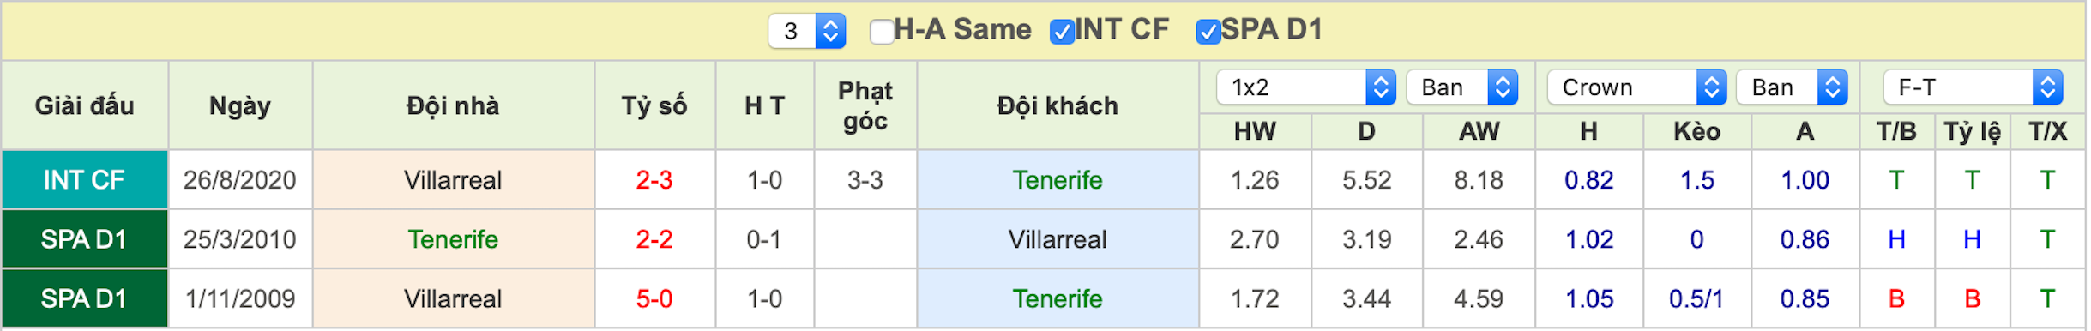Screen dimensions: 2091x331
Task: Click the SPA D1 league cell dated 25/3/2010
Action: 84,239
